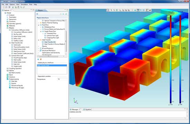This screenshot has width=190, height=124.
Task: Select the added Heat Transfer interface row
Action: pyautogui.click(x=52, y=65)
